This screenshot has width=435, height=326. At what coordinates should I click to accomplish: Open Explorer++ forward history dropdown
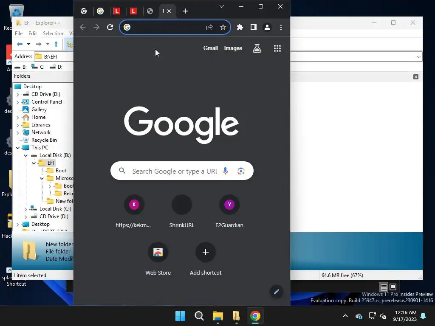(48, 44)
